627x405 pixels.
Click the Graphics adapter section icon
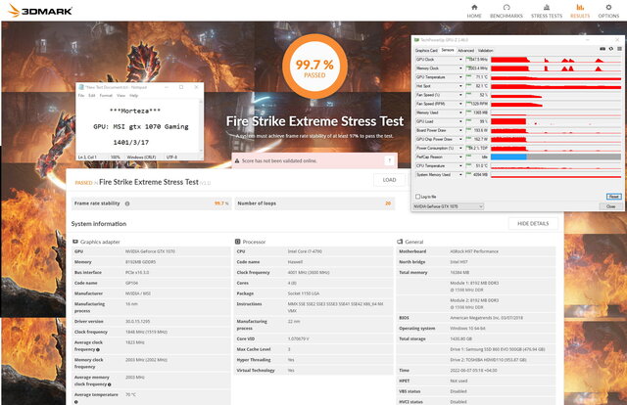[75, 242]
